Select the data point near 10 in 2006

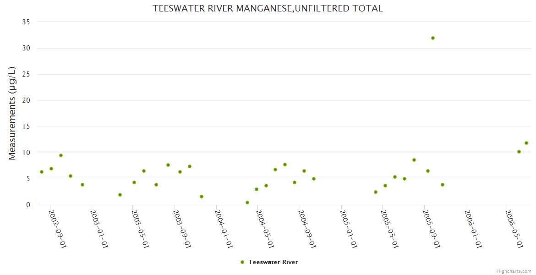[519, 152]
